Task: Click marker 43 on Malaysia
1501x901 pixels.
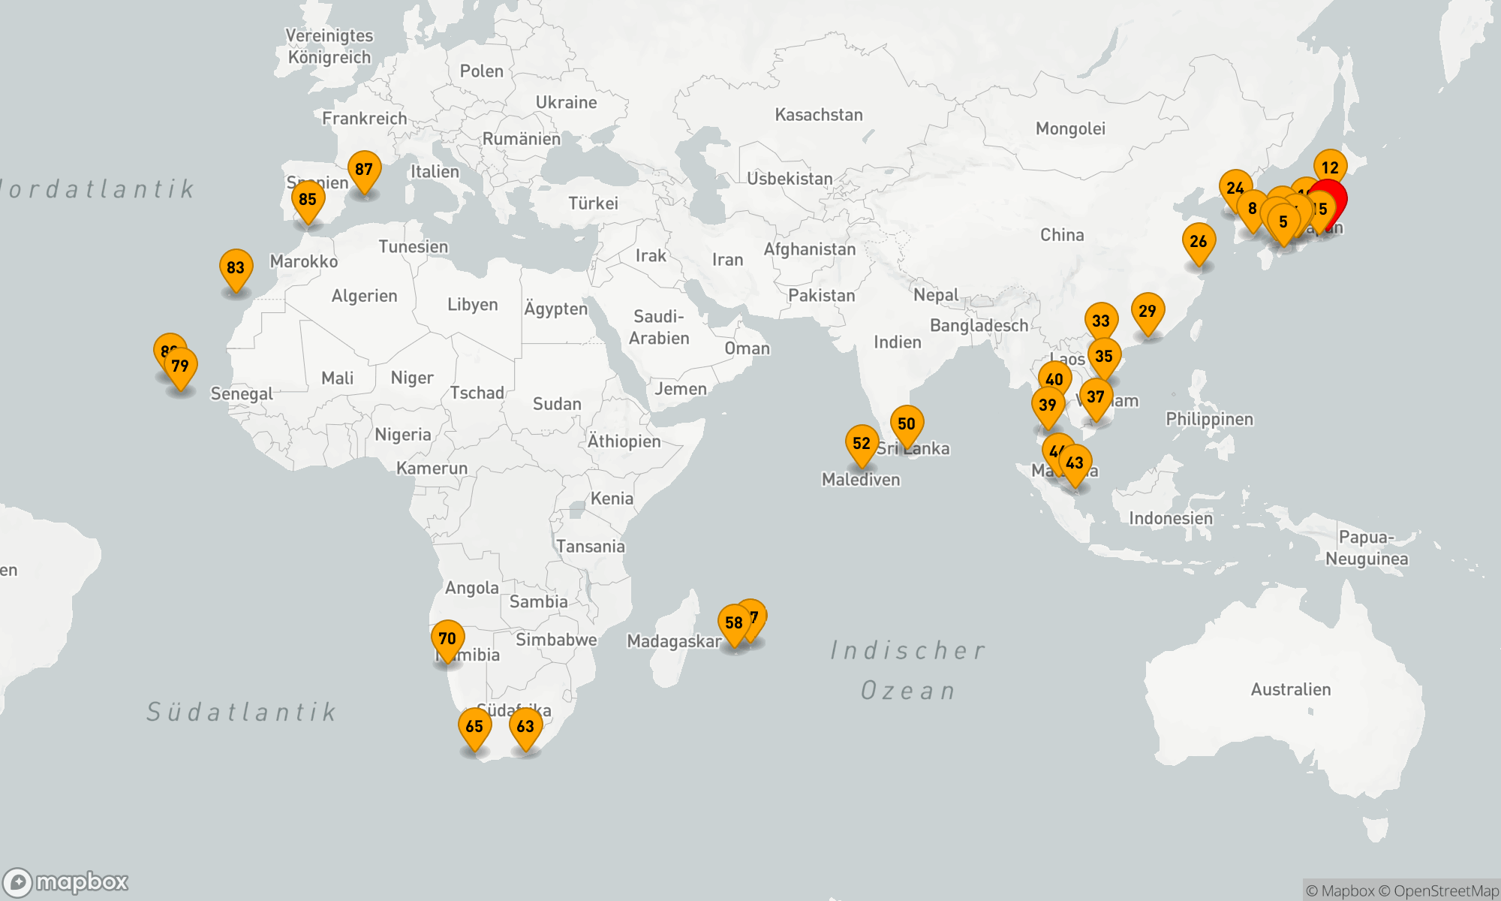Action: pos(1075,463)
